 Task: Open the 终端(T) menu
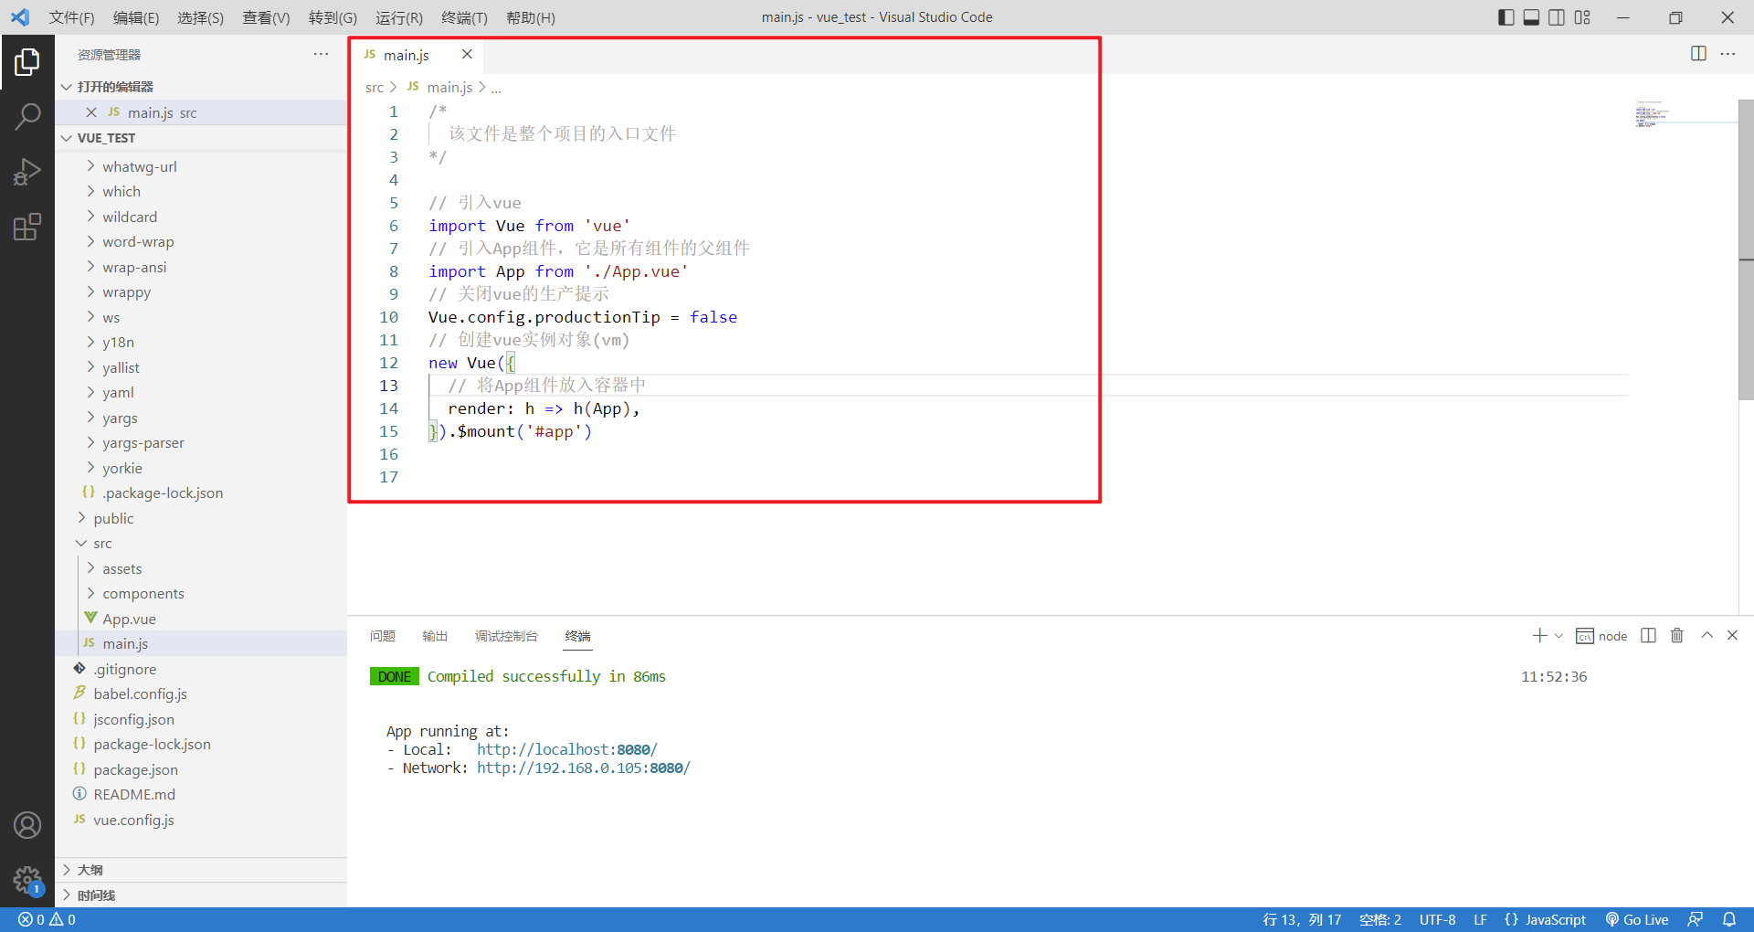click(464, 17)
